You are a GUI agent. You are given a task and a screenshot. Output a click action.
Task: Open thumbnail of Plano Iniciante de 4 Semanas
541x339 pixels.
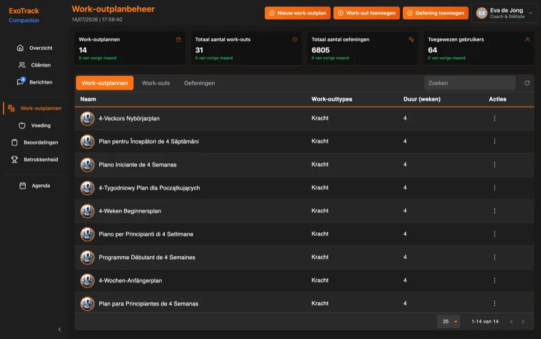(87, 164)
